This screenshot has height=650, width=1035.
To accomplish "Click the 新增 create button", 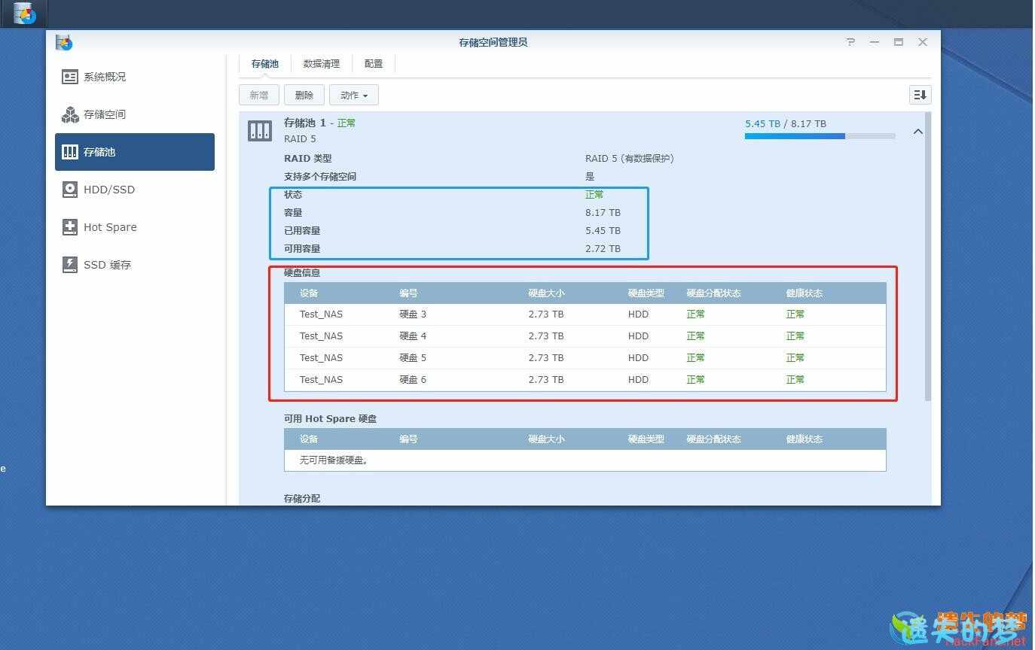I will [x=258, y=95].
